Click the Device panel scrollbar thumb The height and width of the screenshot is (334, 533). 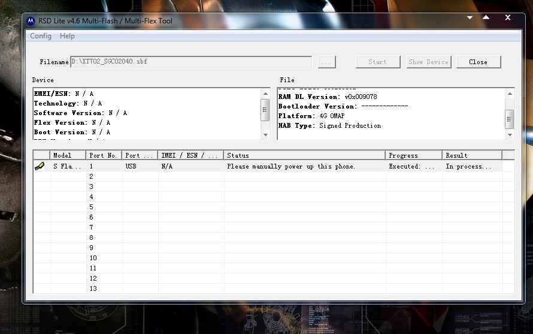265,110
